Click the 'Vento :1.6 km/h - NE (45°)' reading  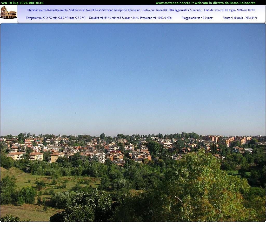240,18
